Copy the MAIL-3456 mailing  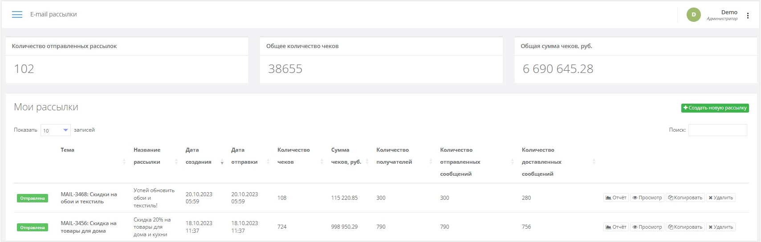coord(685,227)
